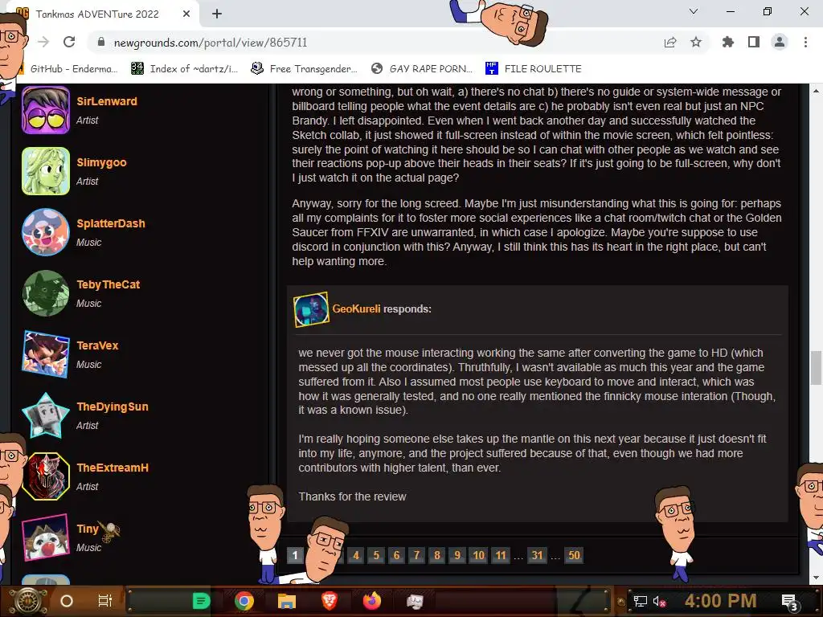This screenshot has height=617, width=823.
Task: Open Tiny's profile link
Action: pyautogui.click(x=88, y=529)
